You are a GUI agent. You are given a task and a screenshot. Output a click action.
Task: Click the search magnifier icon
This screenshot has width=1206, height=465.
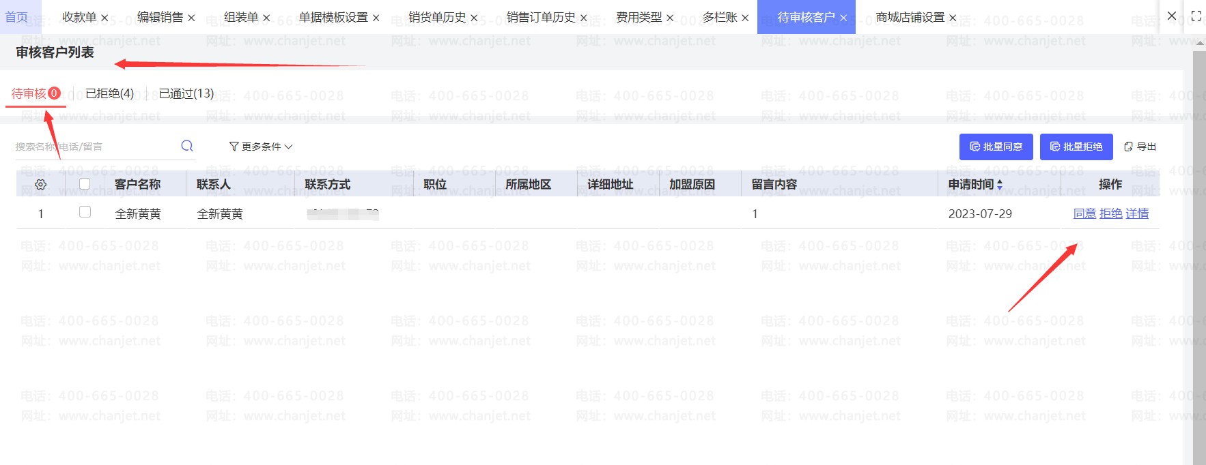tap(187, 146)
